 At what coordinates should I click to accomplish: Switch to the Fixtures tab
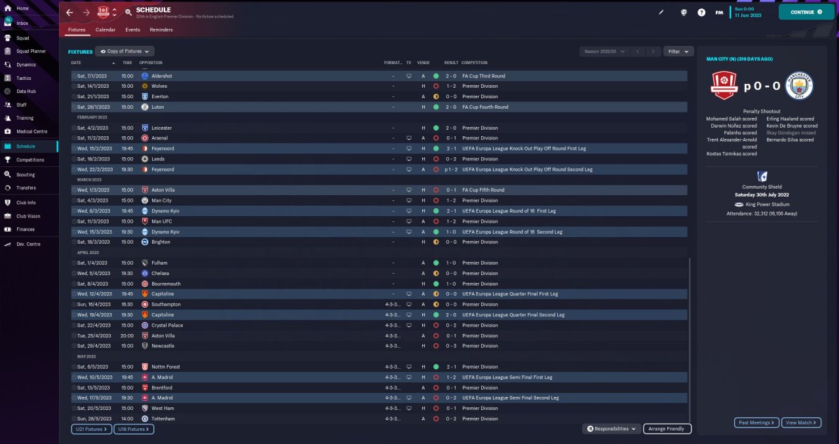pos(77,30)
